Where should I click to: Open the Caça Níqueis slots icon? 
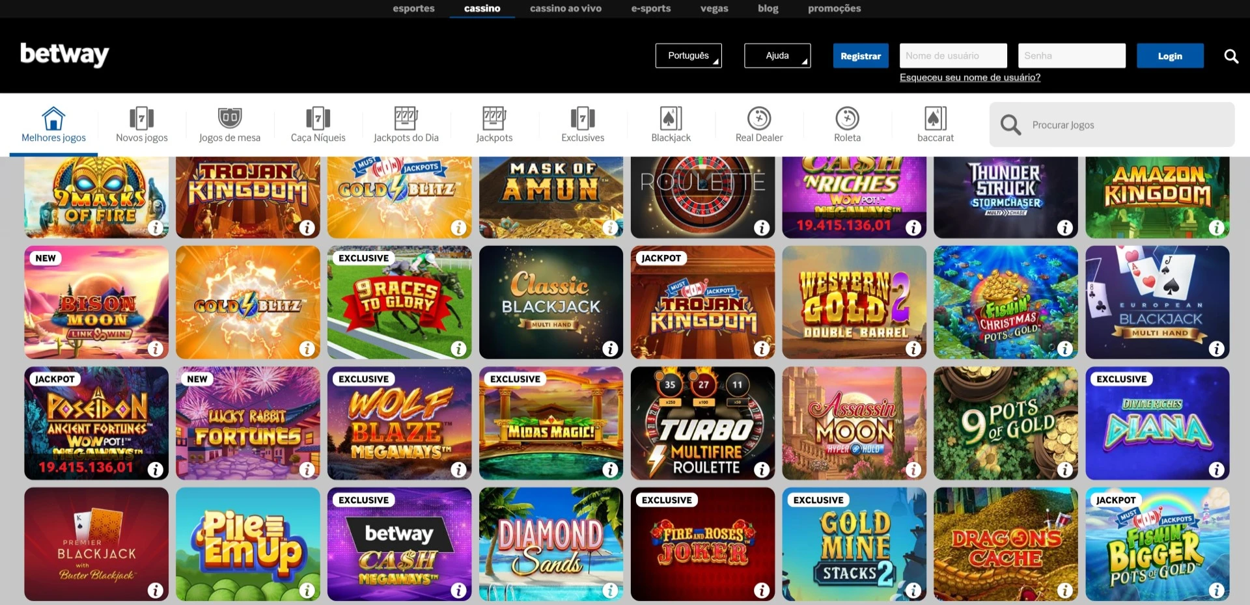pos(318,118)
